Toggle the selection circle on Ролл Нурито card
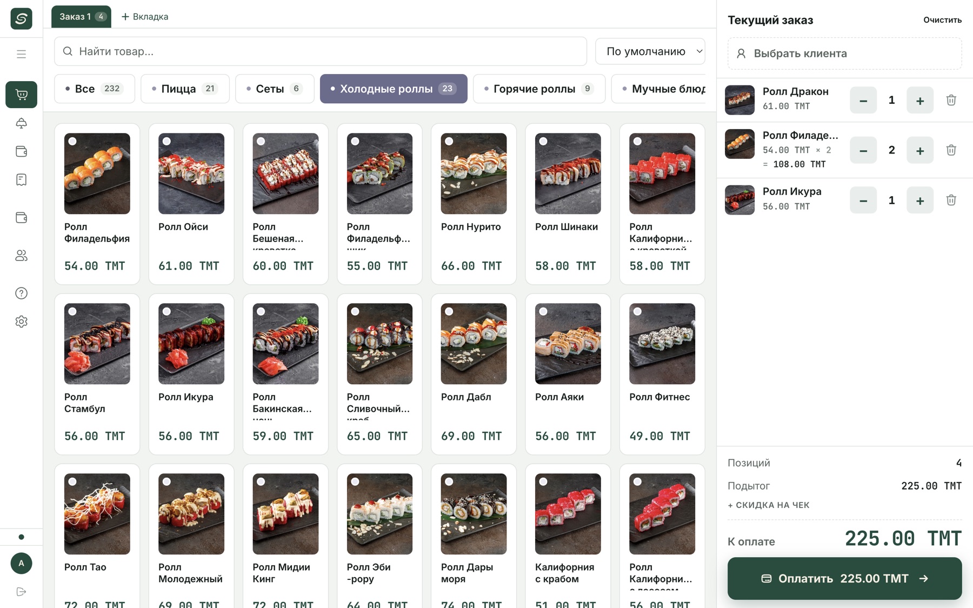 [449, 141]
